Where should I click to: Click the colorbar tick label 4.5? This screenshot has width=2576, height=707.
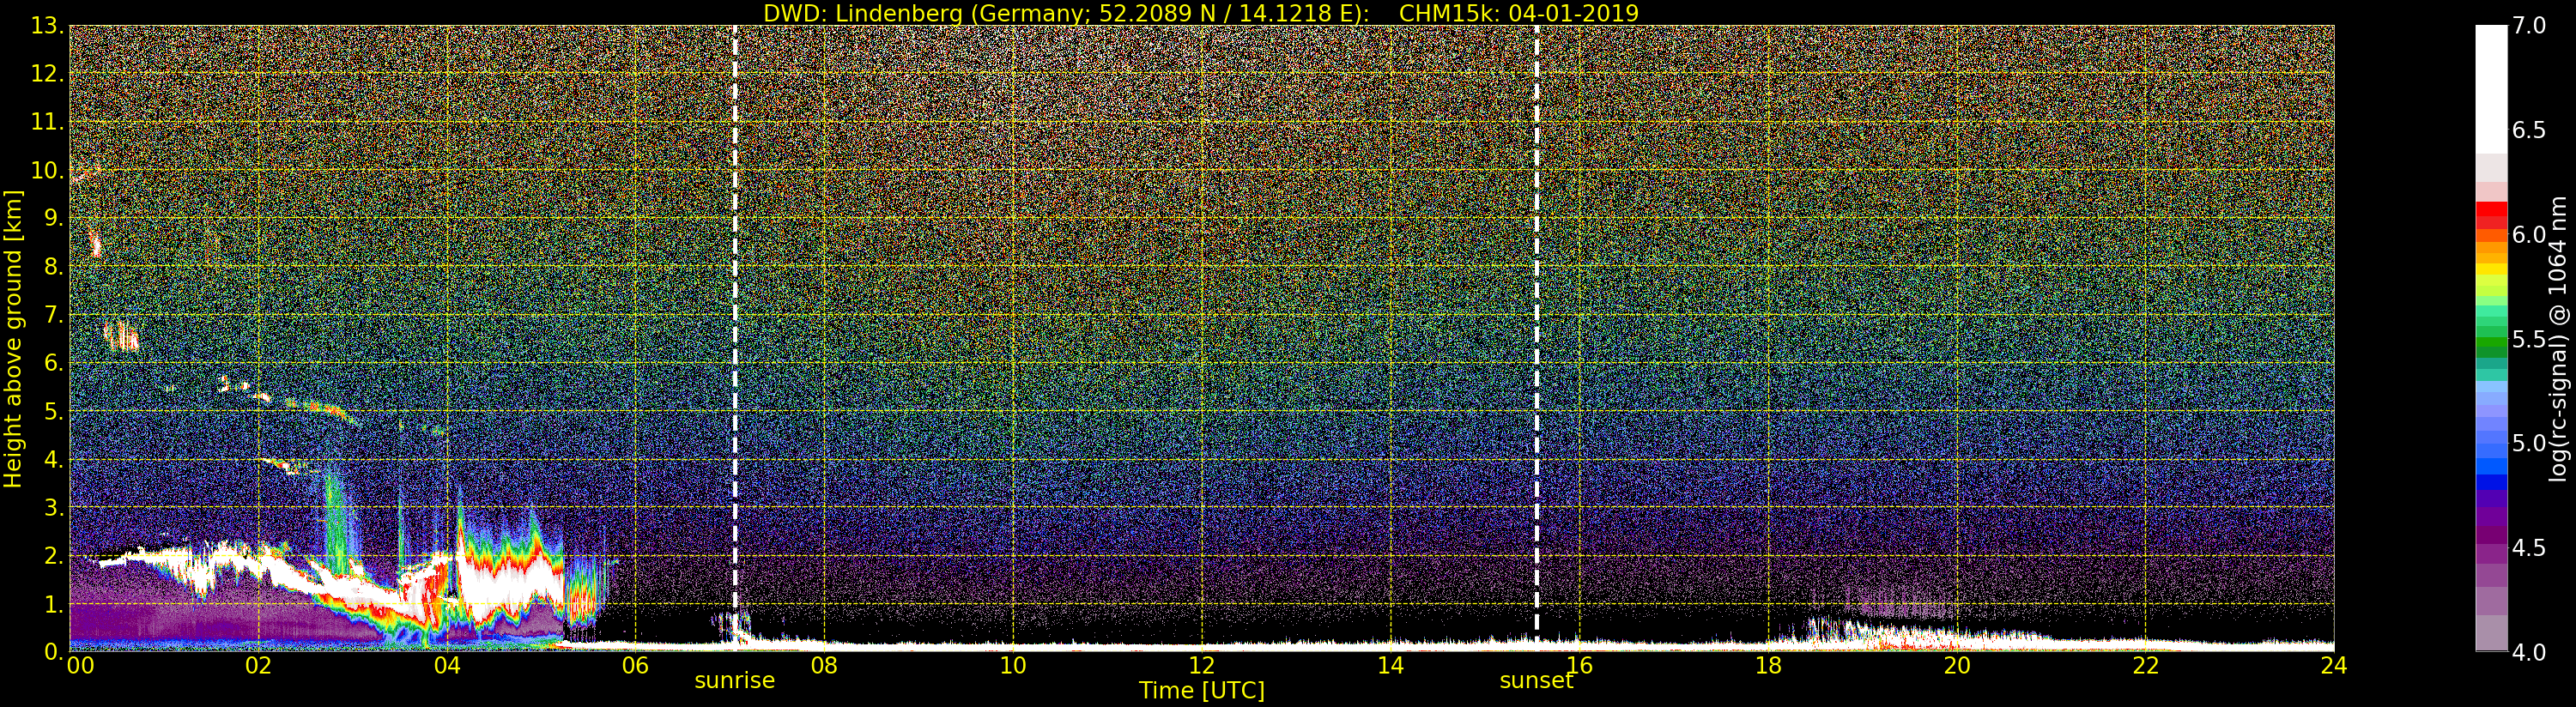tap(2528, 548)
